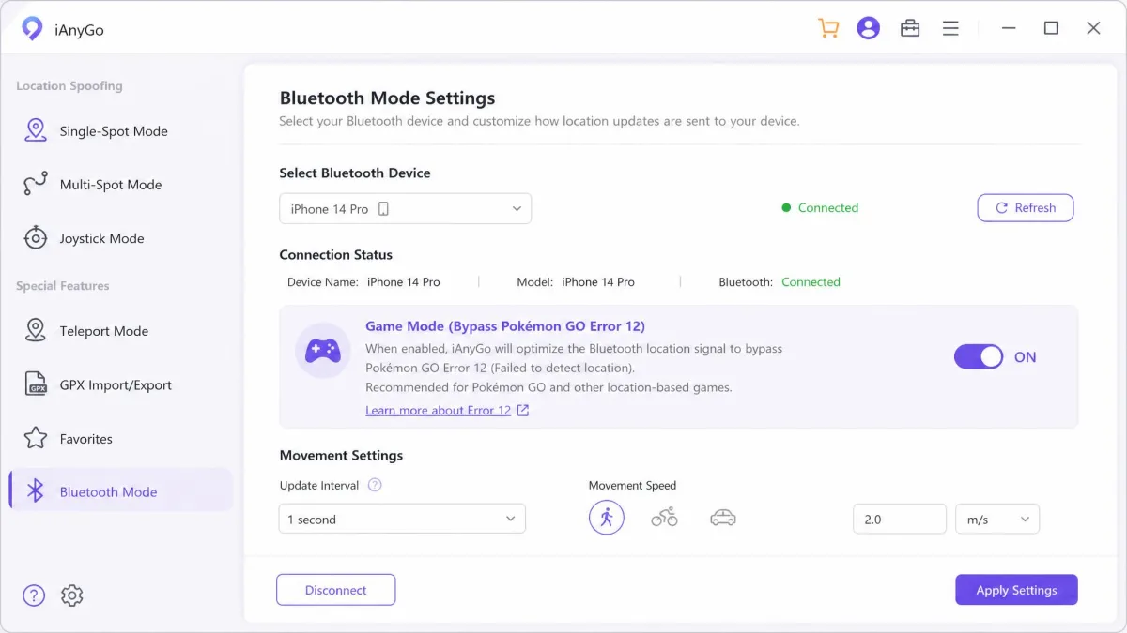
Task: Select cycling movement speed icon
Action: click(x=665, y=518)
